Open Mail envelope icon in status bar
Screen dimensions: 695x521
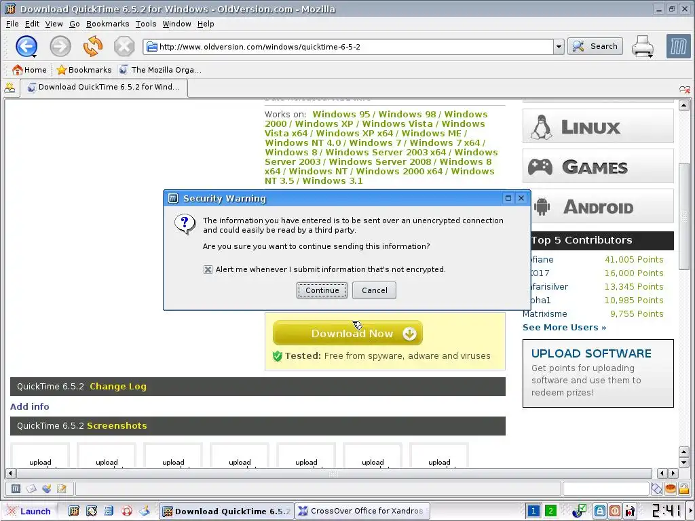click(x=31, y=488)
